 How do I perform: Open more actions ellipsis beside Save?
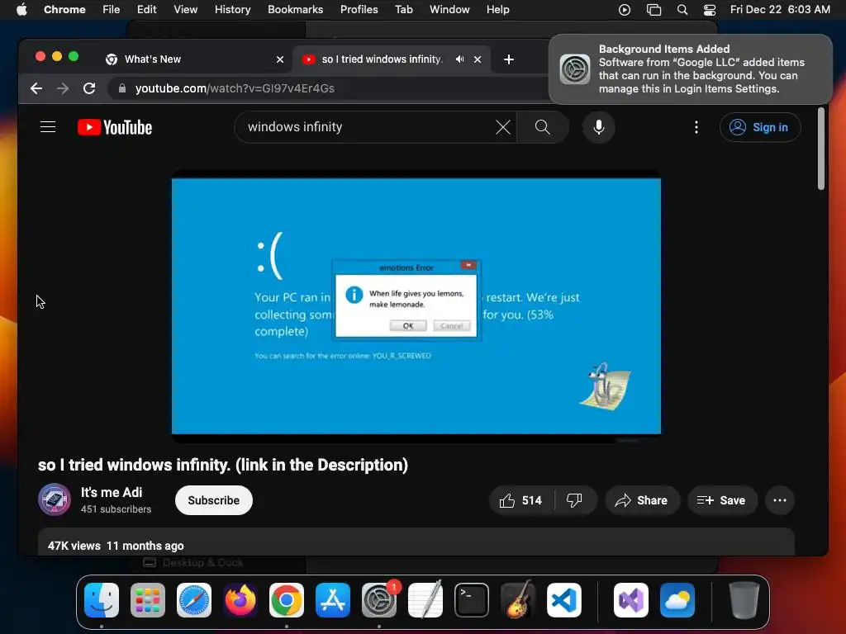coord(780,500)
